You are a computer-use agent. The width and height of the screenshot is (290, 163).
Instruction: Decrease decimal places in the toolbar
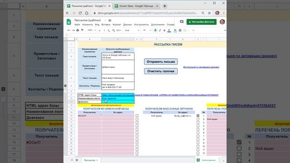click(109, 30)
